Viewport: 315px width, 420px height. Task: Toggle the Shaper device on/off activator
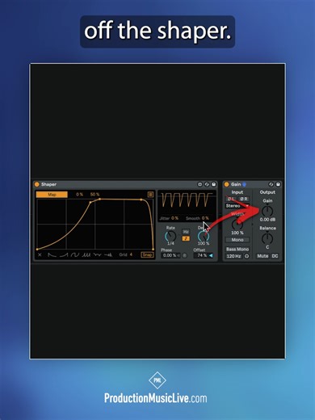coord(37,184)
